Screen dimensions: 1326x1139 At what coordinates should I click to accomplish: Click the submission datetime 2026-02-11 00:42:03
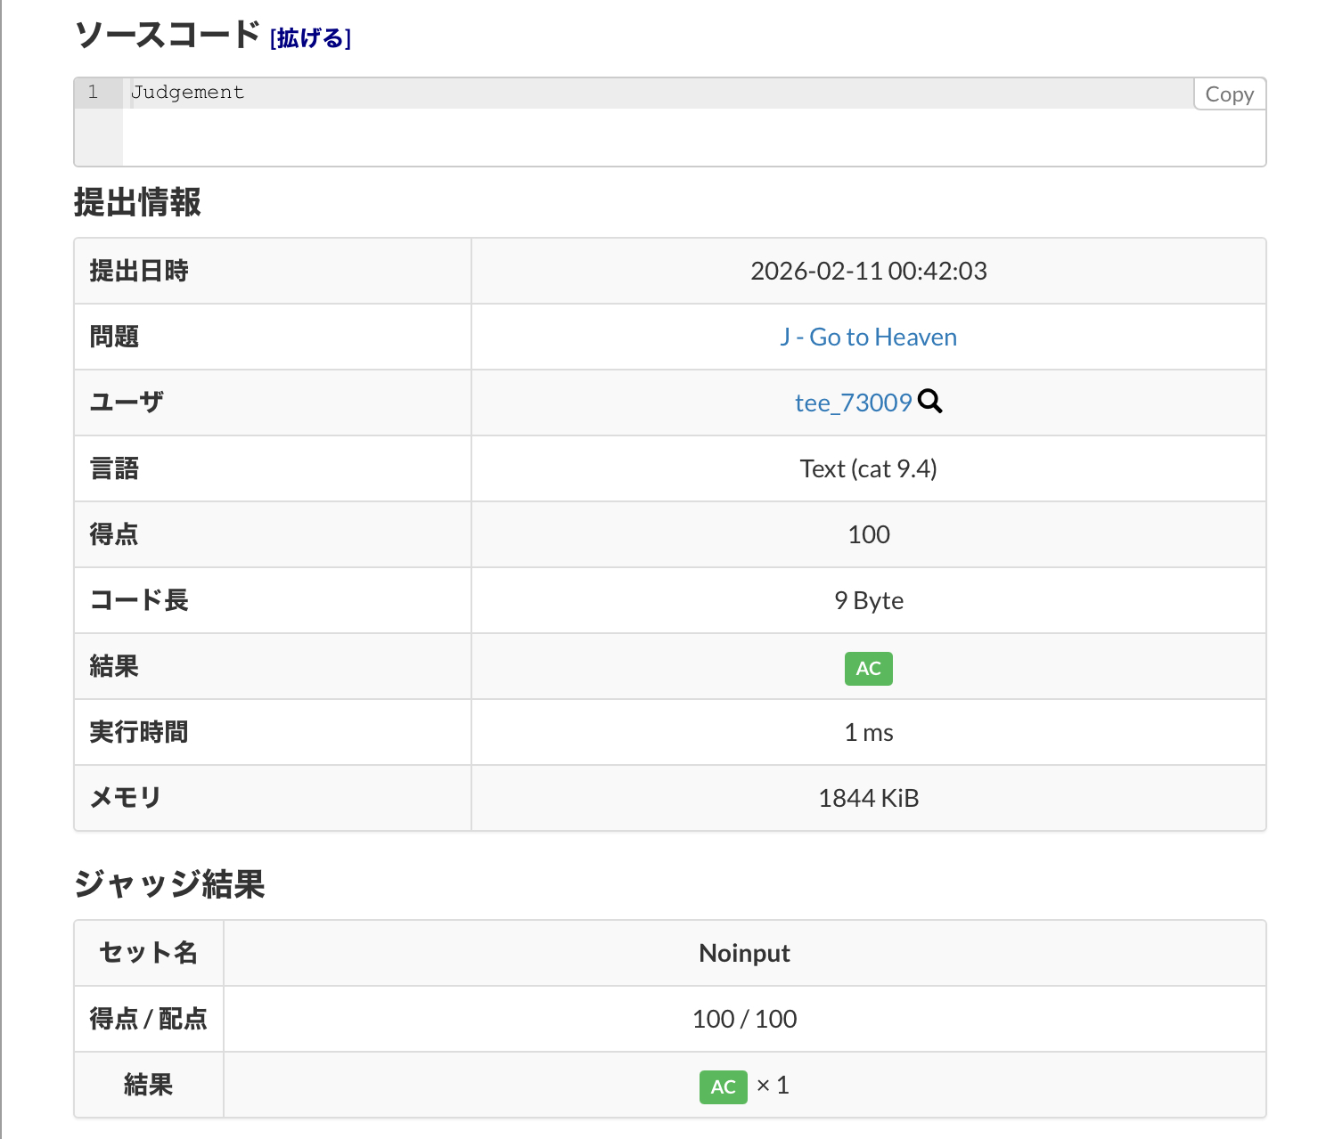click(x=868, y=272)
